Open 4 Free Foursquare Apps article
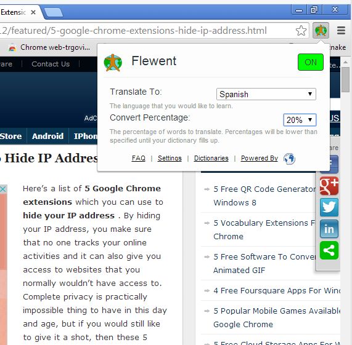 277,291
